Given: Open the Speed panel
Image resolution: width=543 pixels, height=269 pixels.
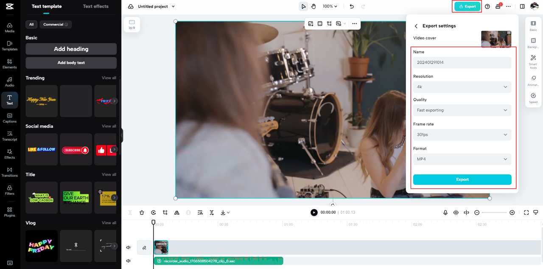Looking at the screenshot, I should (x=533, y=98).
